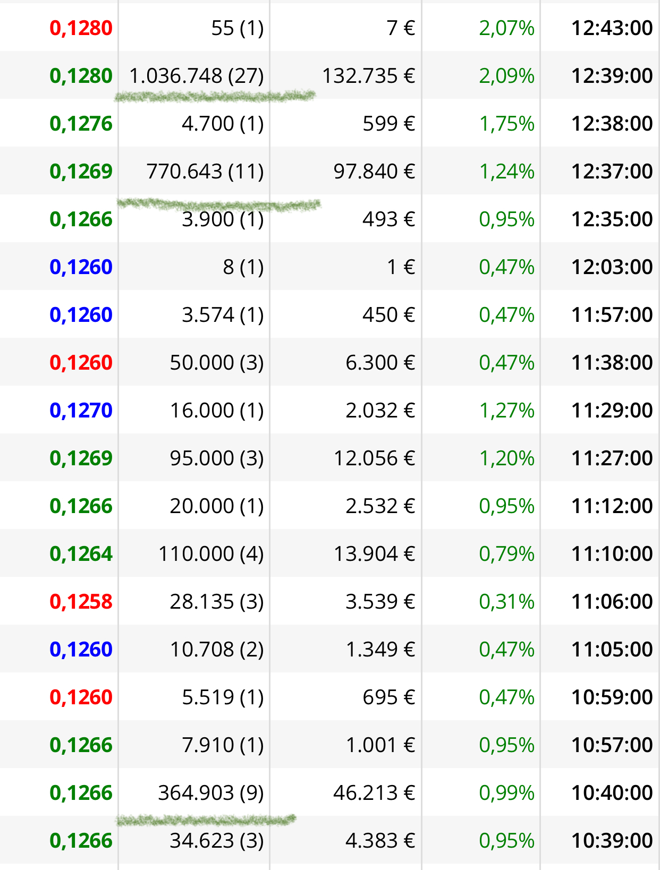Image resolution: width=660 pixels, height=870 pixels.
Task: Click volume 110.000 (4)
Action: pyautogui.click(x=211, y=554)
